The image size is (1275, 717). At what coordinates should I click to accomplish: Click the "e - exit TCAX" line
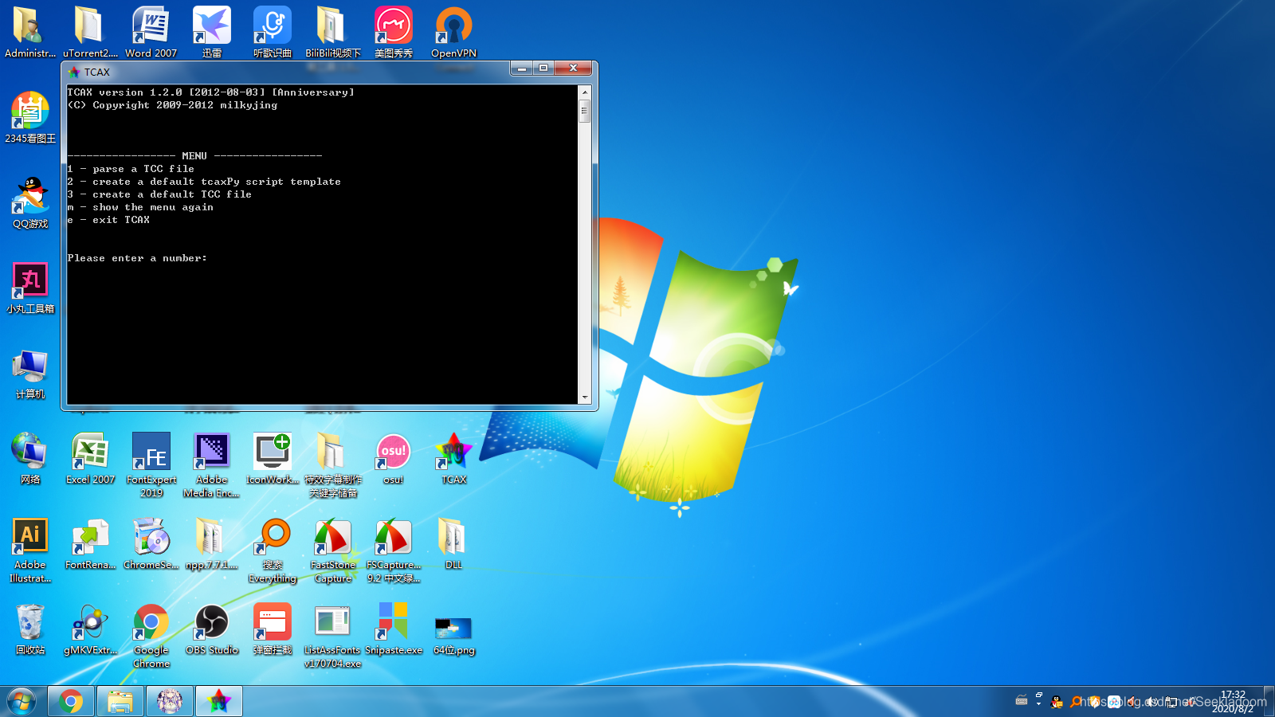pyautogui.click(x=108, y=220)
